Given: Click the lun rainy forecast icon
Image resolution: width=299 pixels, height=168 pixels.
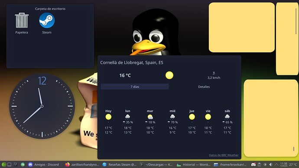Looking at the screenshot, I should click(127, 116).
